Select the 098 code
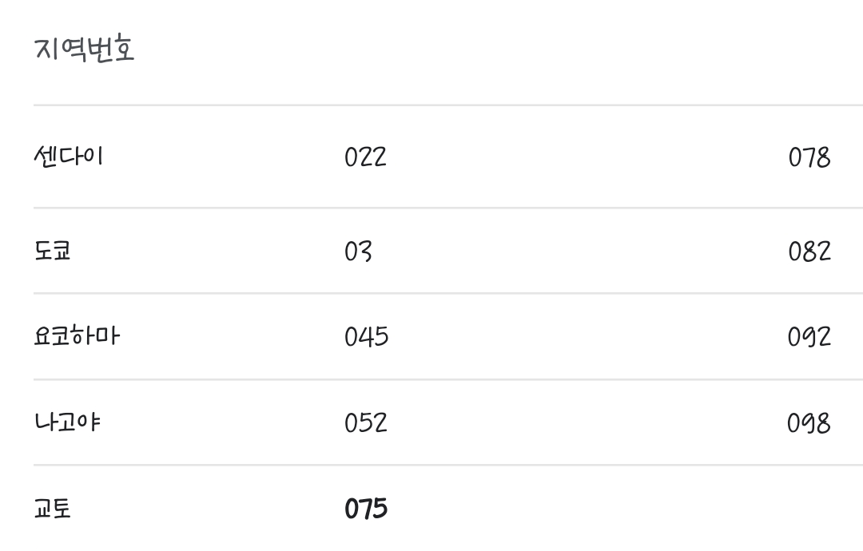863x551 pixels. click(809, 423)
